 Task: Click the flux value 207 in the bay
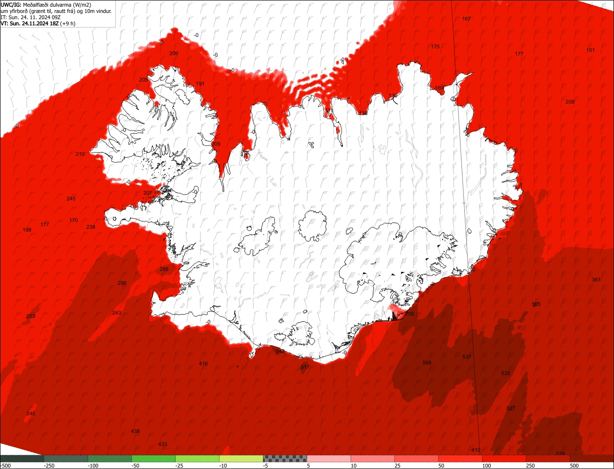(148, 193)
